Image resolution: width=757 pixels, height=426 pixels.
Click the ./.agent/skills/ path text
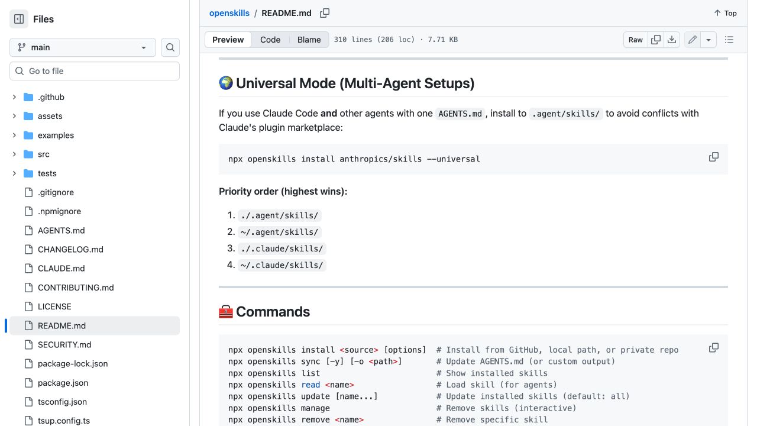[x=280, y=215]
